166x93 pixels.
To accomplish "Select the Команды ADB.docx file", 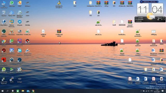I will click(x=138, y=80).
